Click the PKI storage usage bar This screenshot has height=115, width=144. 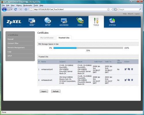click(88, 48)
